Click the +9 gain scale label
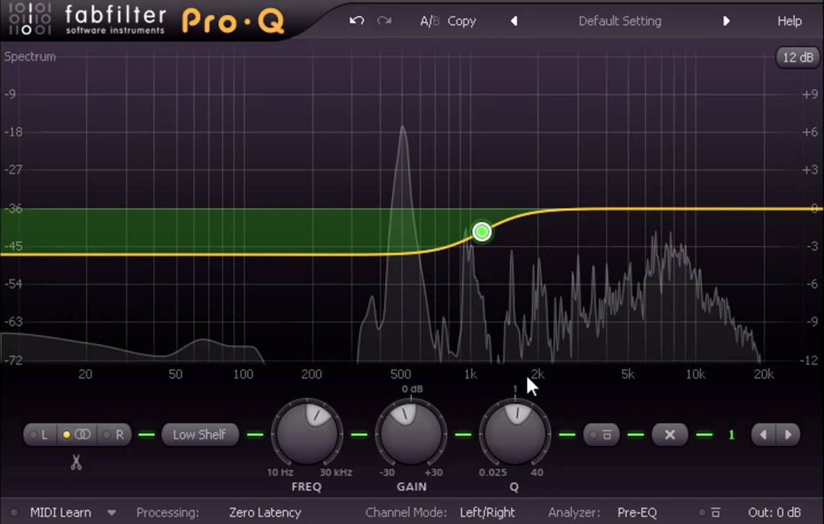This screenshot has height=524, width=824. click(810, 94)
